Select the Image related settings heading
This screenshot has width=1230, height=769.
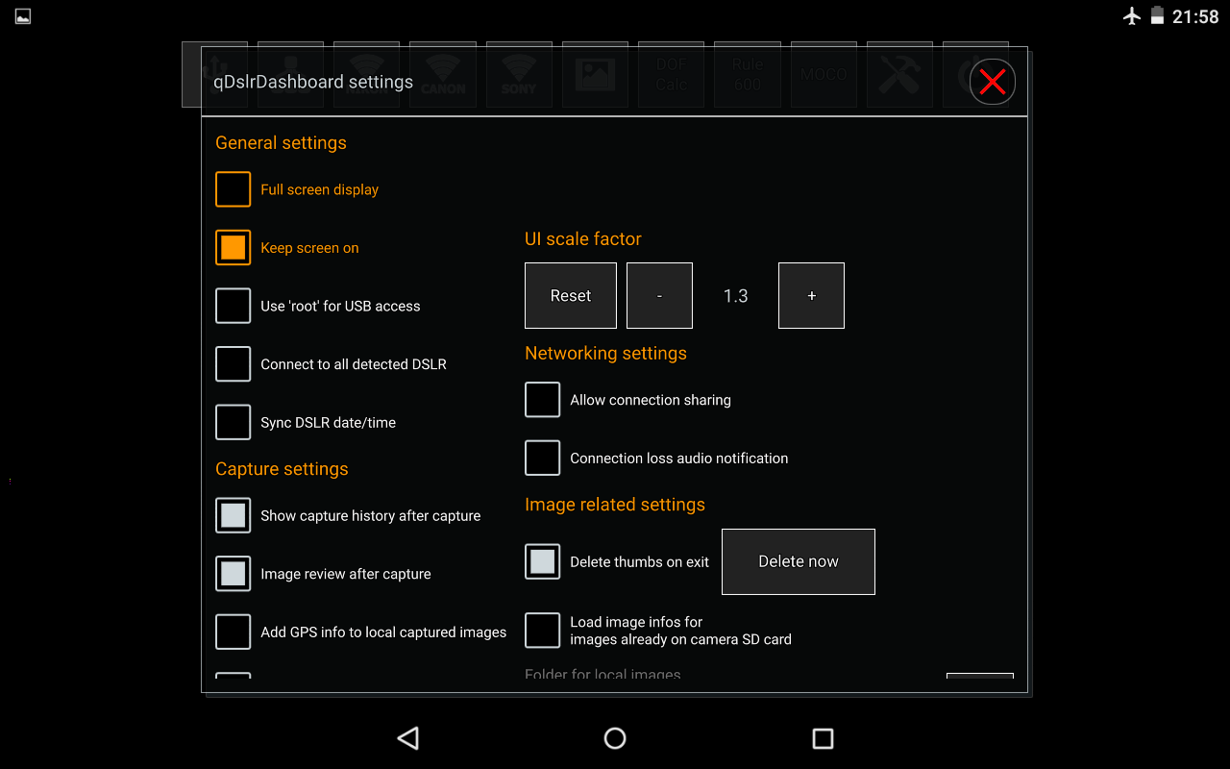tap(615, 505)
